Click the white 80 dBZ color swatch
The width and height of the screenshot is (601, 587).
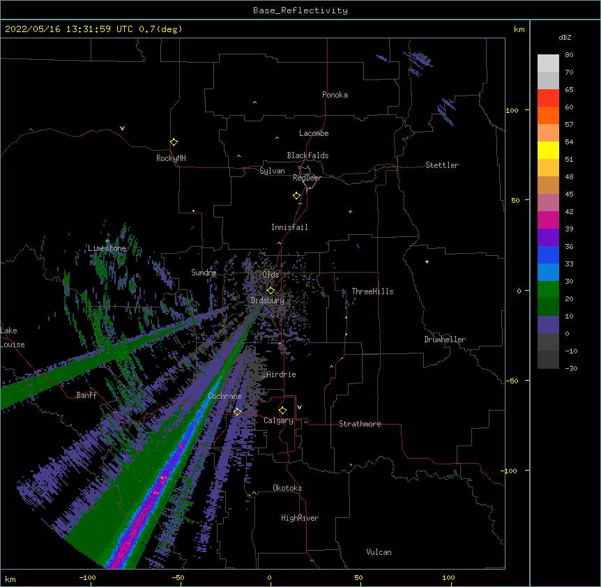tap(548, 63)
